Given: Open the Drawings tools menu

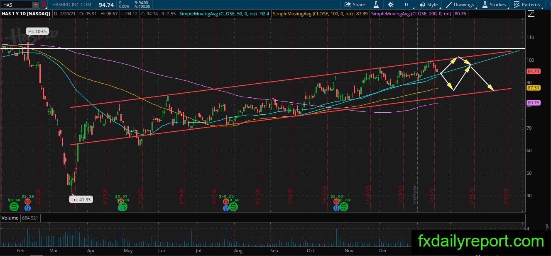Looking at the screenshot, I should click(460, 5).
